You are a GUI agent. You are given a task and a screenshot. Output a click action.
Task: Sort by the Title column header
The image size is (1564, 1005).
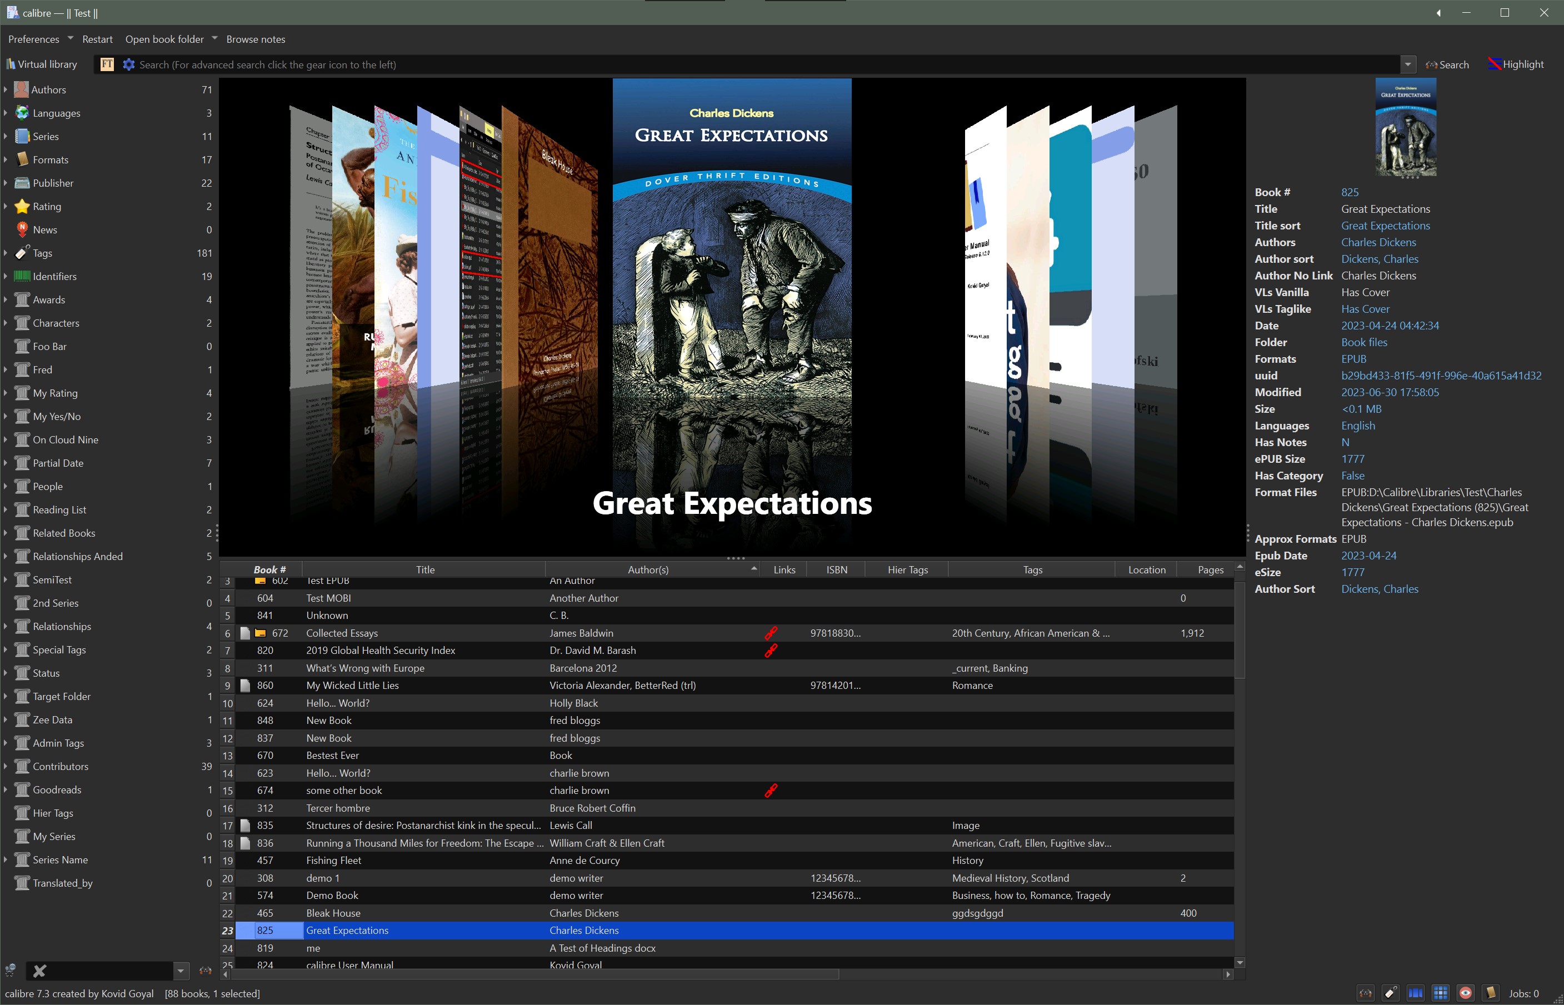tap(424, 569)
